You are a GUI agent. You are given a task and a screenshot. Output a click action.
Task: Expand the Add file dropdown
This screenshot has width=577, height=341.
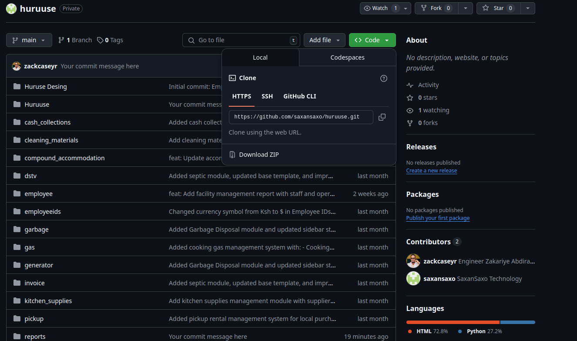(x=325, y=40)
